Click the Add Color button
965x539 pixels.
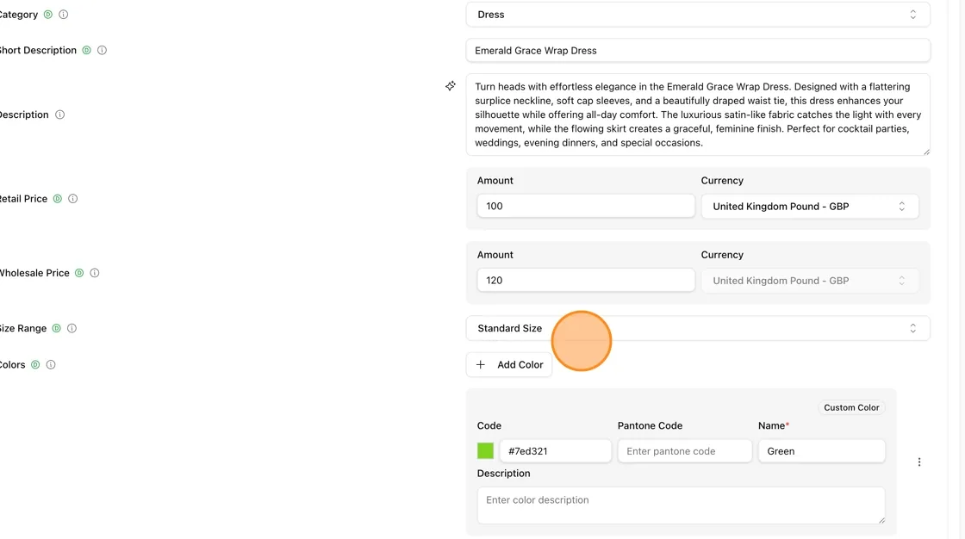click(509, 365)
